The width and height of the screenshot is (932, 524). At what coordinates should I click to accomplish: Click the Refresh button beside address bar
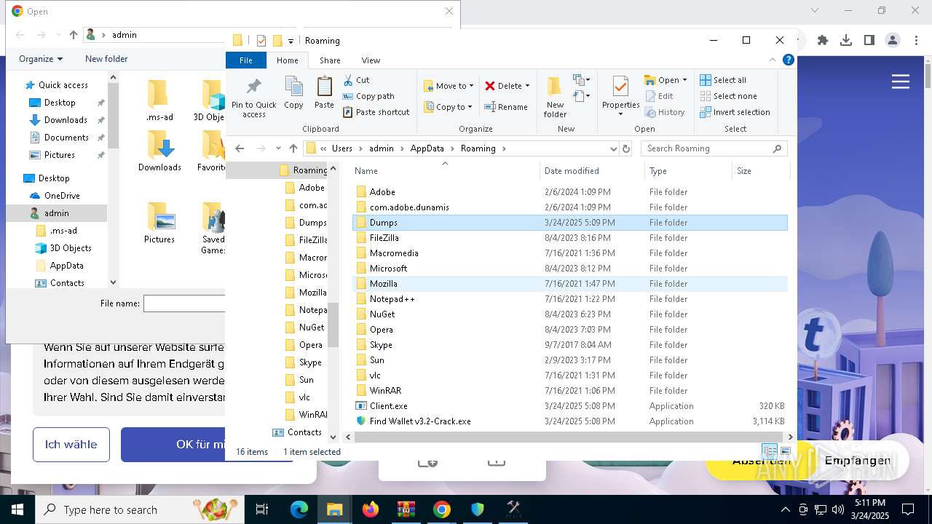625,148
